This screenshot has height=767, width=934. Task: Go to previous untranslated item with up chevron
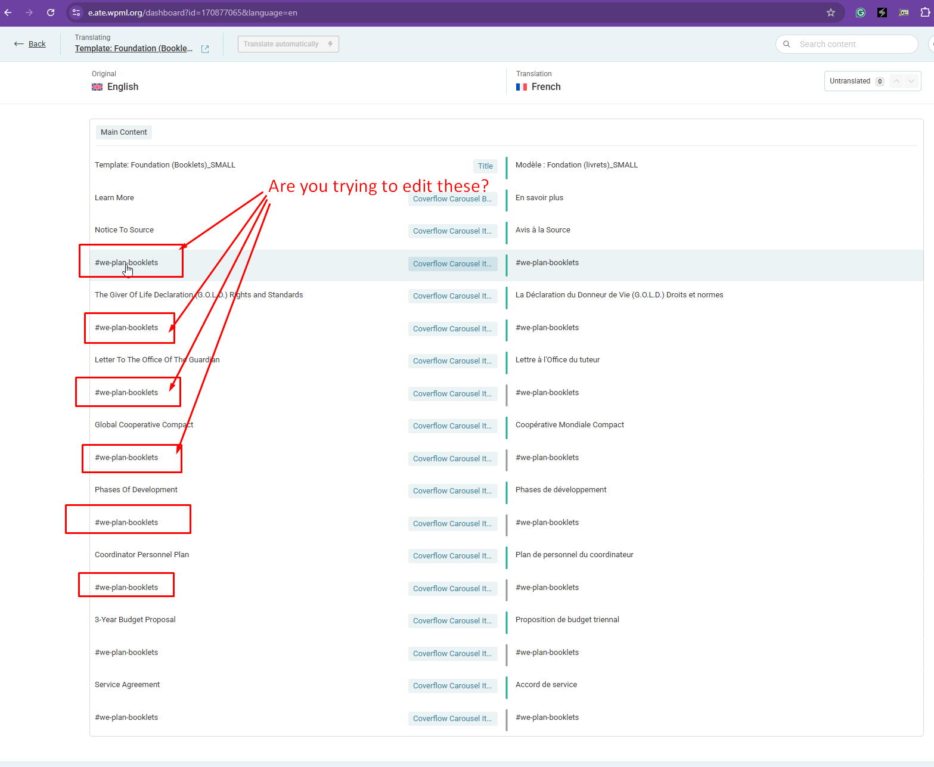[x=896, y=81]
